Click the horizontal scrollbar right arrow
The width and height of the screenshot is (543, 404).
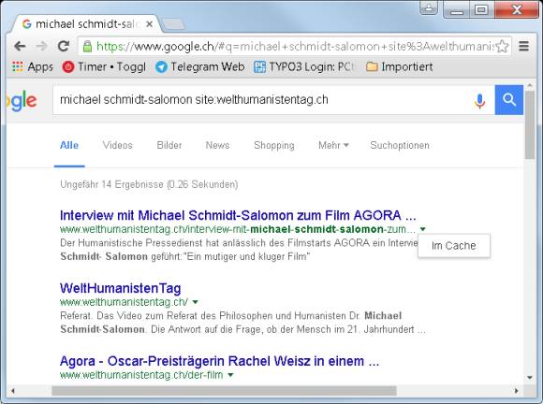click(517, 391)
